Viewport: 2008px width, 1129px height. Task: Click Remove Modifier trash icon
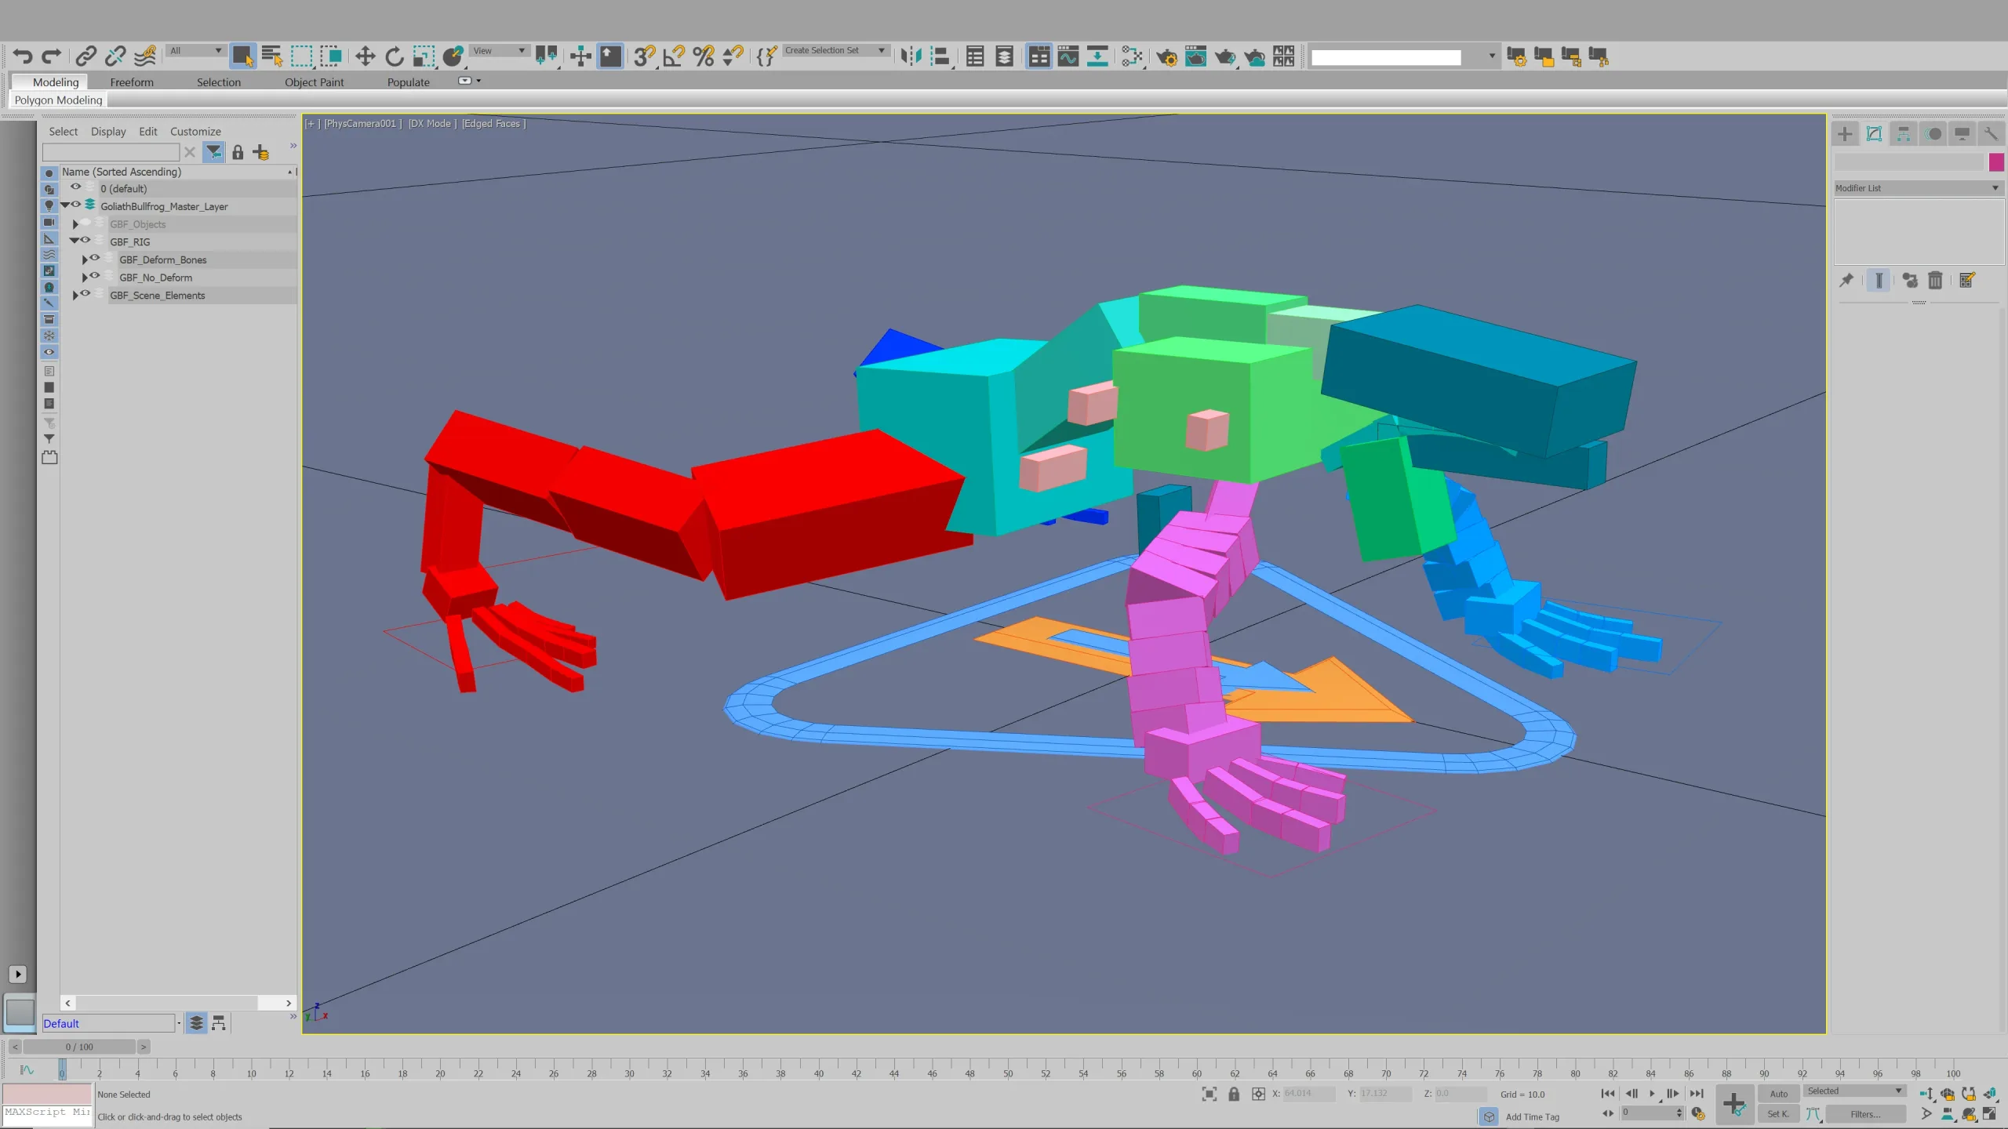point(1935,281)
